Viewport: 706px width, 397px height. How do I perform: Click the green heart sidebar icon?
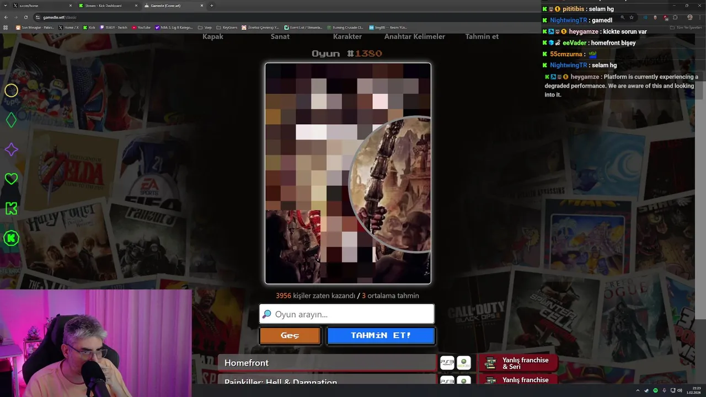click(x=11, y=179)
